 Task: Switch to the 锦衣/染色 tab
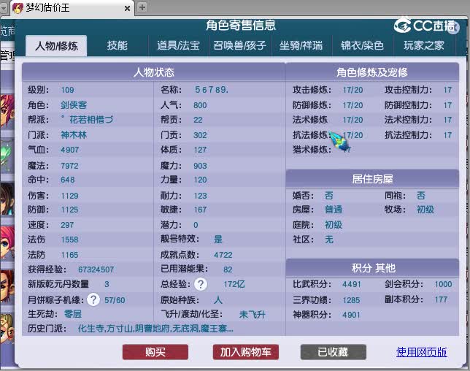point(363,45)
